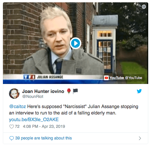Click the blue Twitter bird logo
The width and height of the screenshot is (152, 147).
139,91
